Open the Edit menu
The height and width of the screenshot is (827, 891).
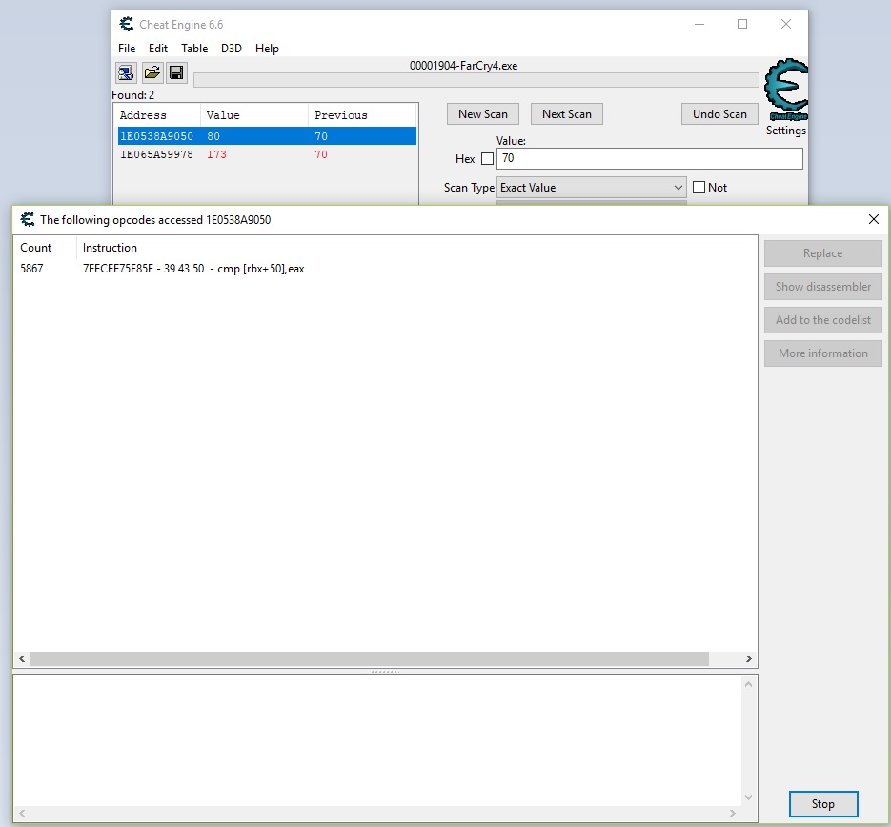click(158, 49)
